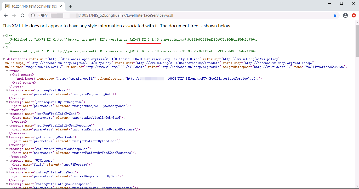Image resolution: width=359 pixels, height=189 pixels.
Task: Open the Chrome profile avatar
Action: [345, 15]
